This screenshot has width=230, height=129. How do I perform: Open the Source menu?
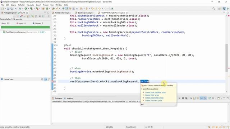(14, 5)
